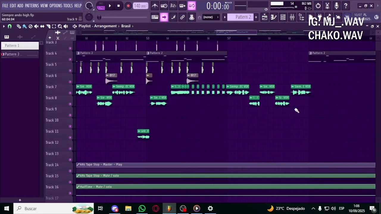Click the link-to-controller chain icon
This screenshot has width=381, height=214.
coord(182,17)
